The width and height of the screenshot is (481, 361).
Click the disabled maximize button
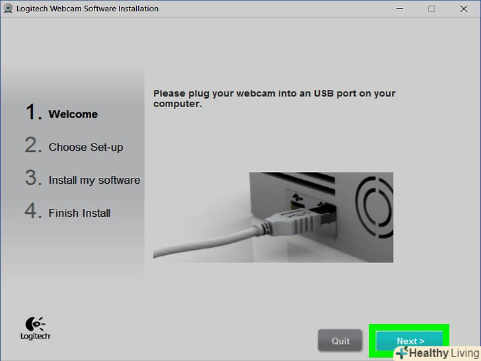[x=431, y=9]
